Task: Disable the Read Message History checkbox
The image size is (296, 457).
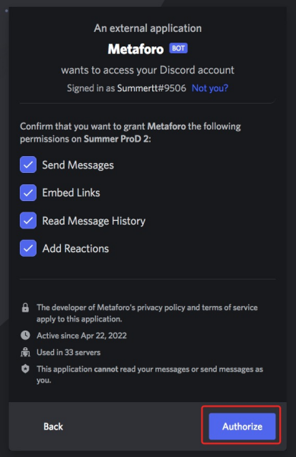Action: click(x=28, y=220)
